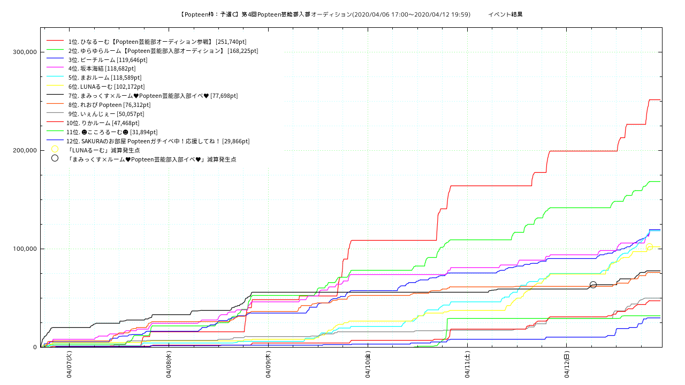This screenshot has height=385, width=685.
Task: Click the chart title about the Popteen audition
Action: pos(325,14)
